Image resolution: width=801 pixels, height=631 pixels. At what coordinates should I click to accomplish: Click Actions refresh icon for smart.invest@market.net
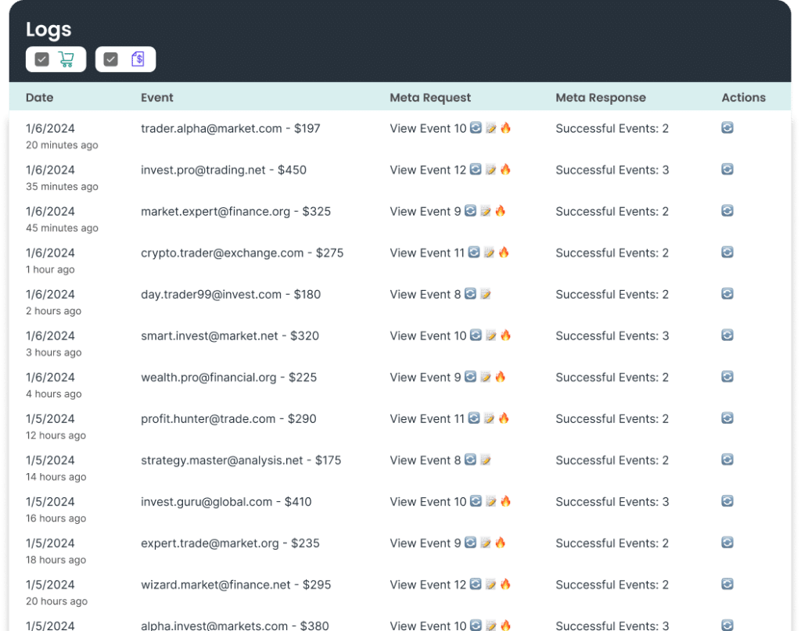(x=727, y=335)
